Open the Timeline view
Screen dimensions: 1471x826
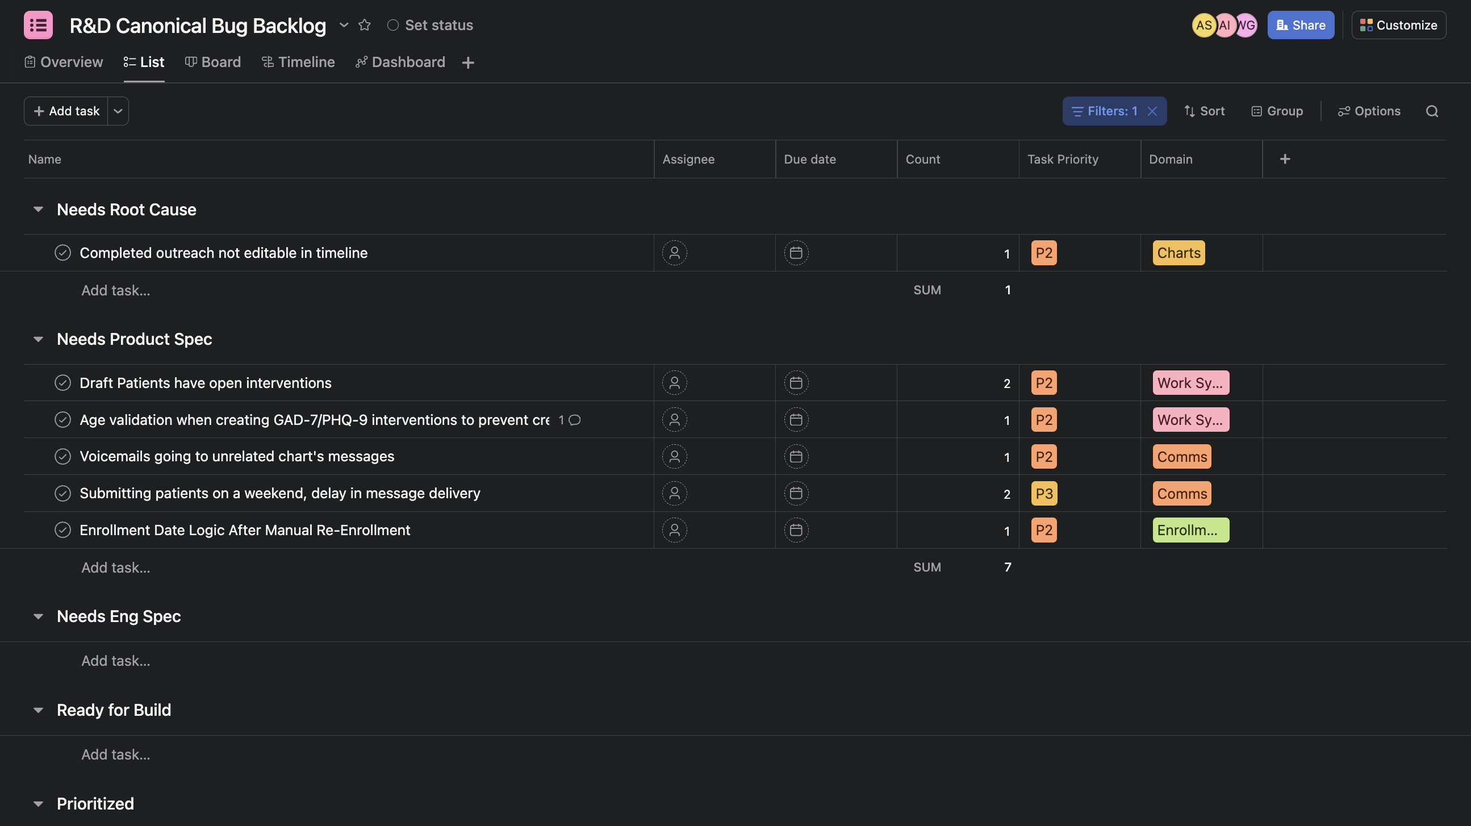coord(298,62)
